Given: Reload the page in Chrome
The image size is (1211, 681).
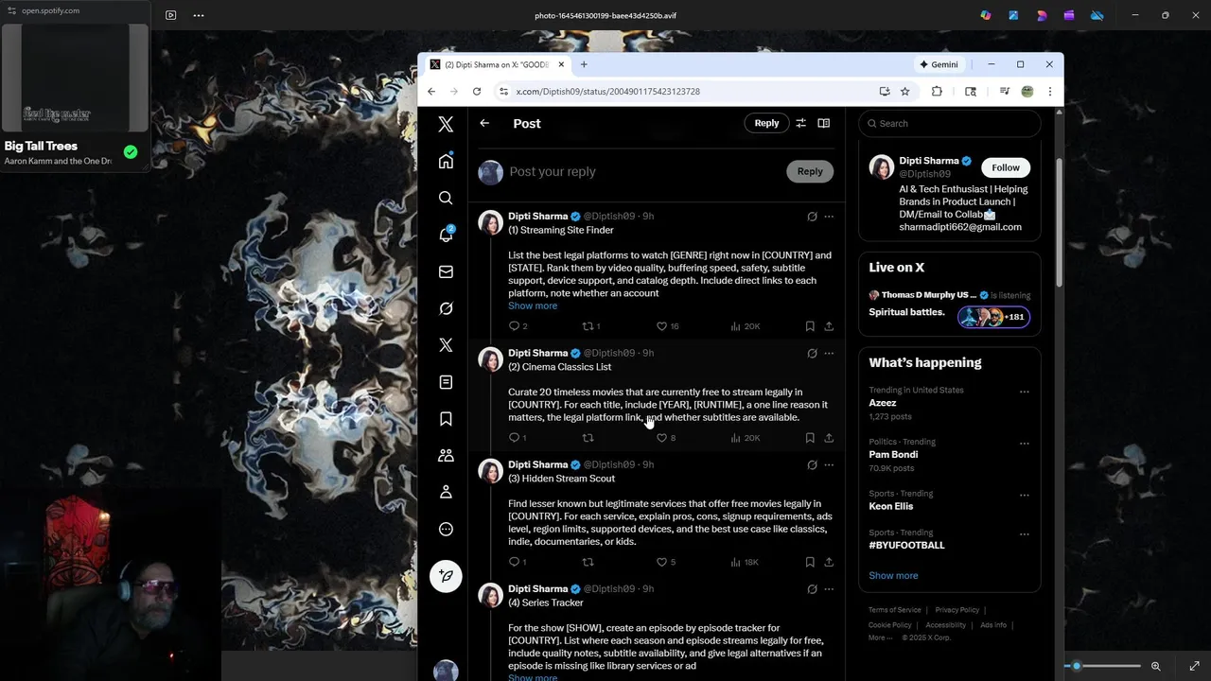Looking at the screenshot, I should click(477, 92).
